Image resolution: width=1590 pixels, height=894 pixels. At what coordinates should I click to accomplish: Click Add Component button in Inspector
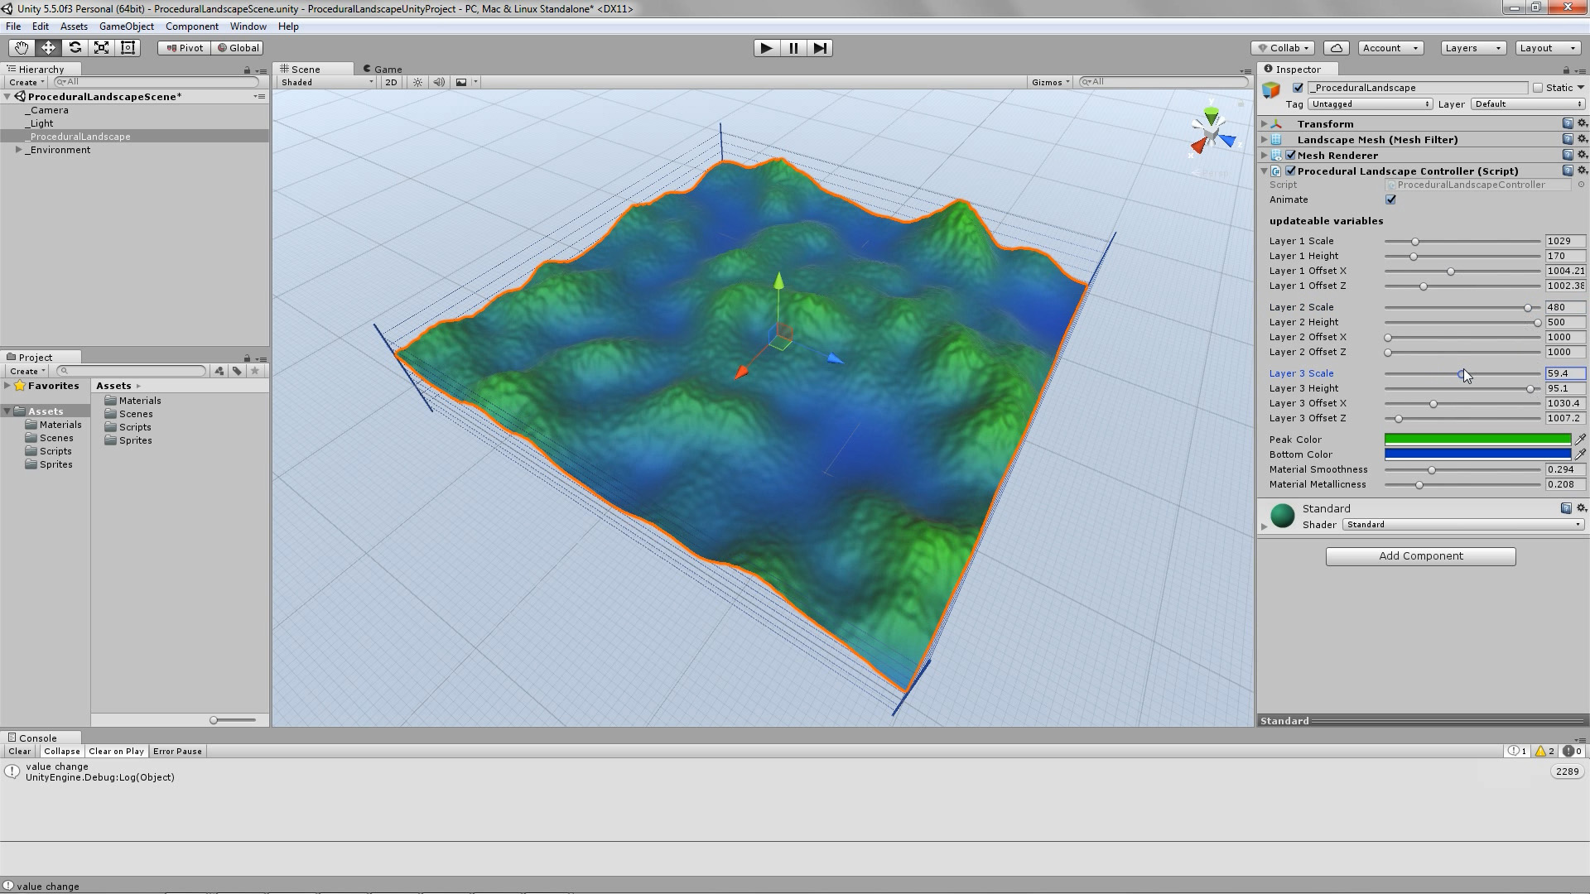click(x=1421, y=555)
